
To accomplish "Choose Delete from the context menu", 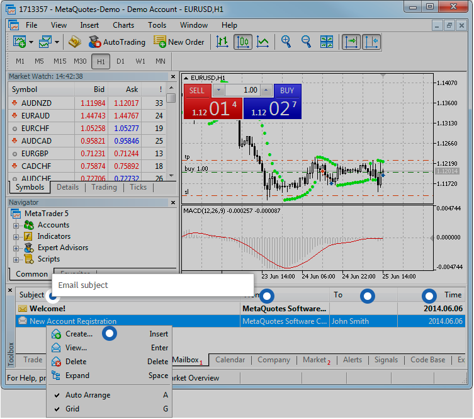I will pos(109,362).
